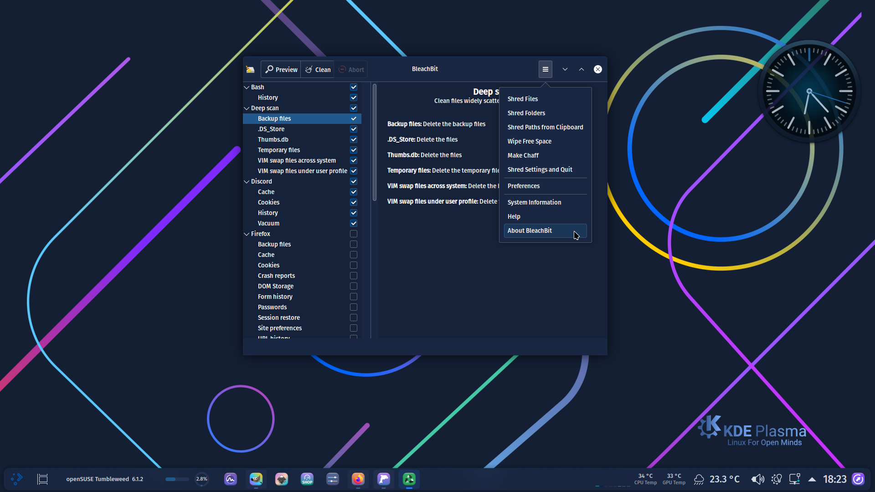Enable Firefox Crash reports checkbox
Viewport: 875px width, 492px height.
[x=354, y=276]
